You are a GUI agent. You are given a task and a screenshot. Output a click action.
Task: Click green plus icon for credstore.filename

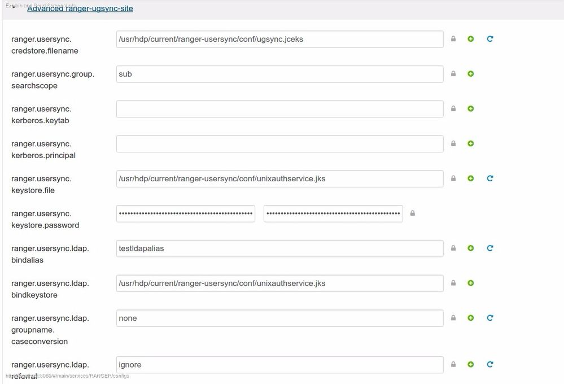[471, 39]
